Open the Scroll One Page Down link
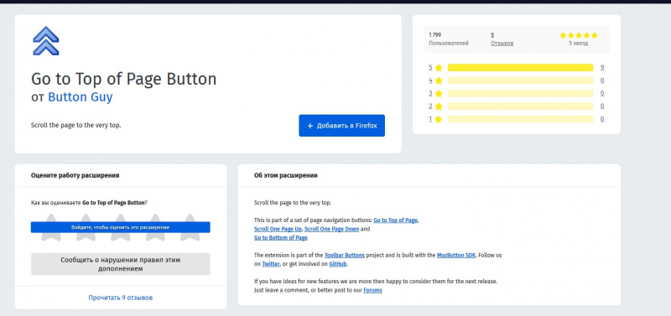The width and height of the screenshot is (671, 316). [x=331, y=229]
